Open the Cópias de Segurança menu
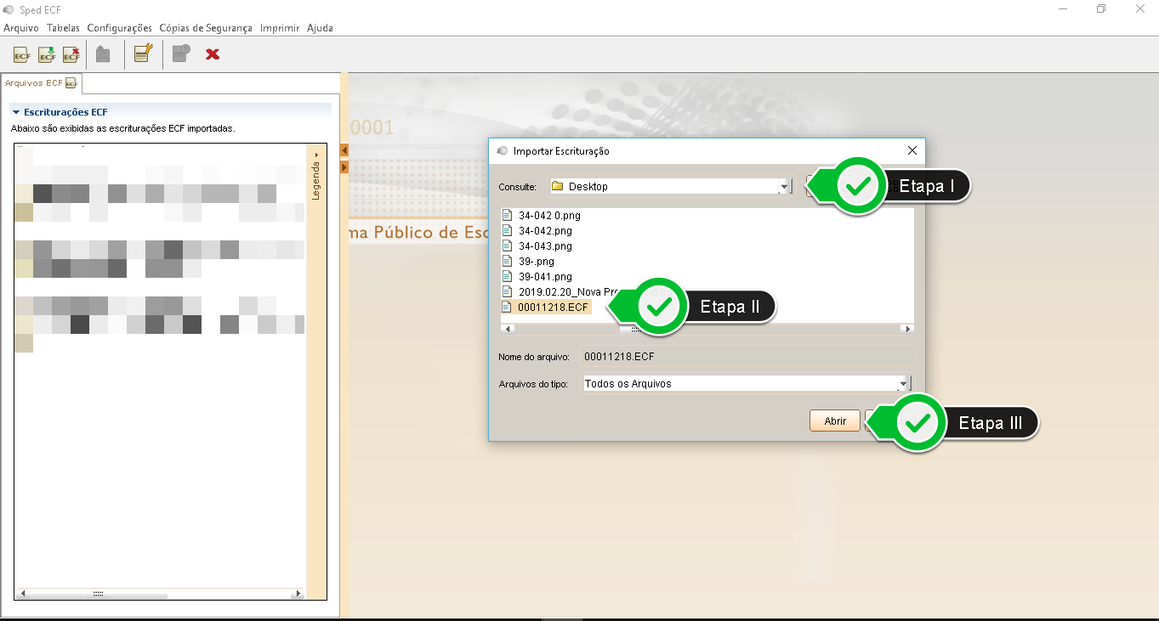 point(206,28)
